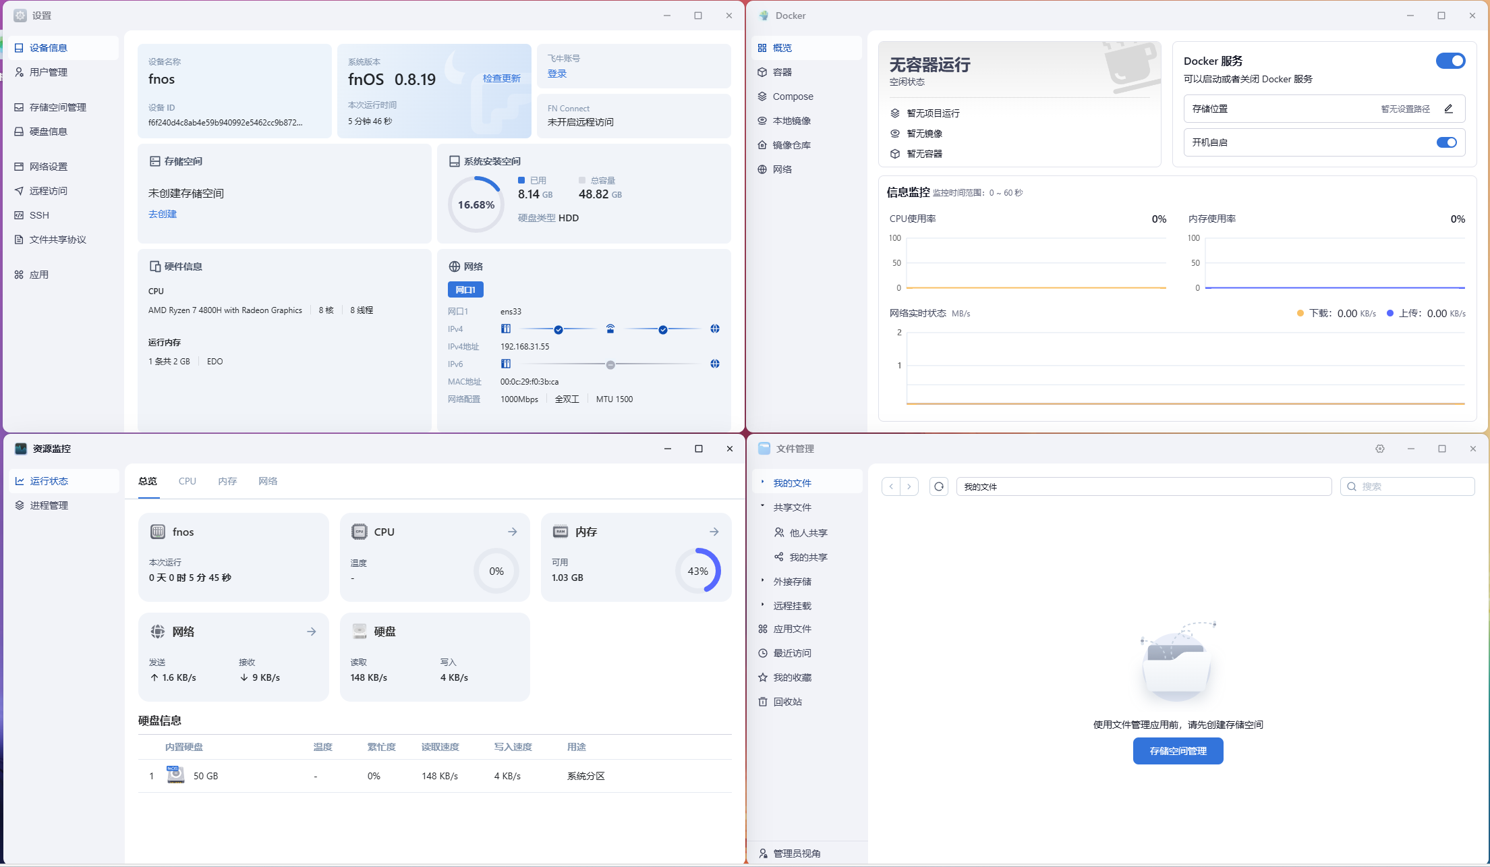The image size is (1490, 867).
Task: Open file manager settings gear icon
Action: coord(1380,449)
